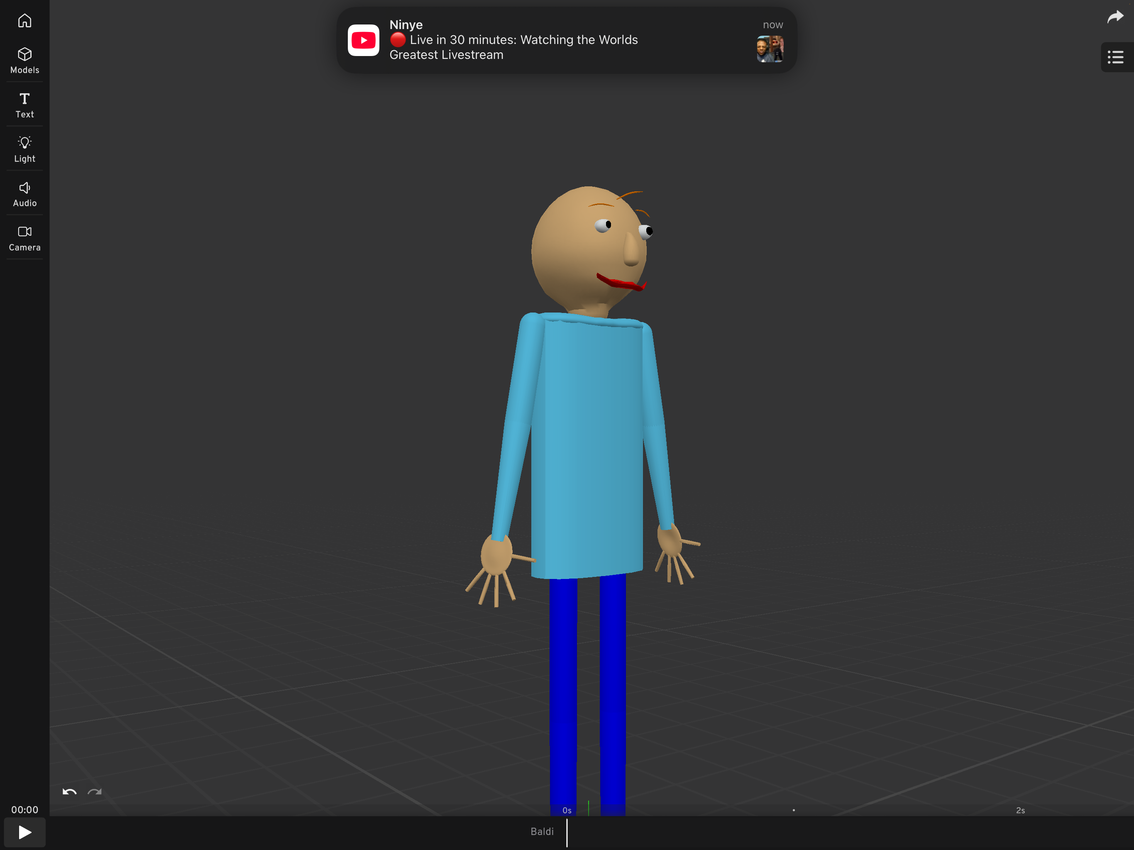Redo the last action
This screenshot has width=1134, height=850.
(95, 791)
